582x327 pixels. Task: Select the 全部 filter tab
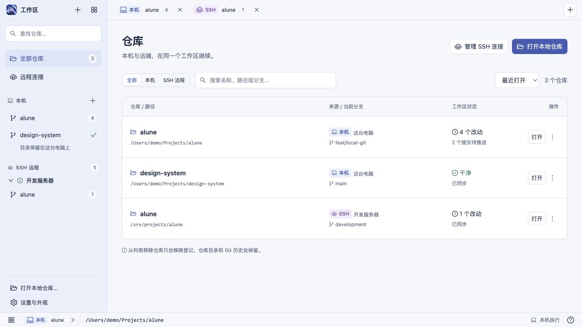pyautogui.click(x=132, y=80)
